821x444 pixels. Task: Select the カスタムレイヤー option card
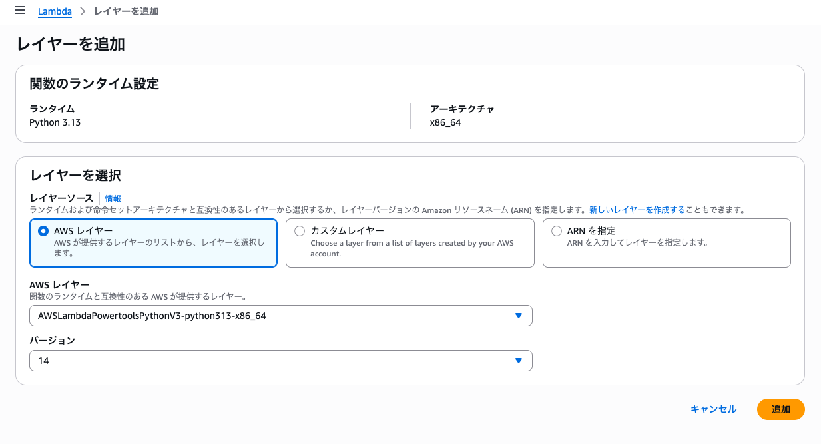[x=410, y=243]
